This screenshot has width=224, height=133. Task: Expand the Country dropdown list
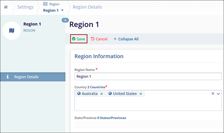pyautogui.click(x=219, y=94)
